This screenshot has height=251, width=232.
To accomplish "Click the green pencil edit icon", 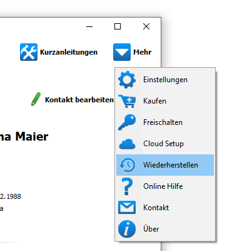I will coord(36,99).
